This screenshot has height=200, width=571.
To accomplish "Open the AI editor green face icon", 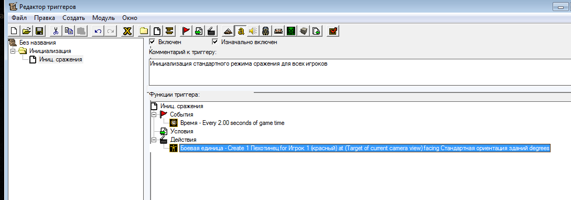I will coord(290,30).
